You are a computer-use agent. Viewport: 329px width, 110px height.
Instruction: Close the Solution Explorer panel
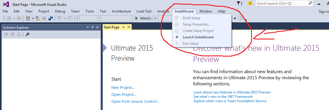point(97,28)
